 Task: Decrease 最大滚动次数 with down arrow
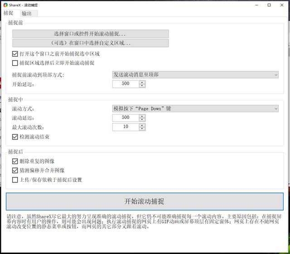[142, 129]
